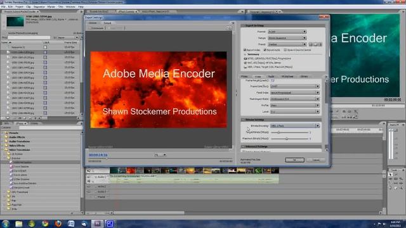406x228 pixels.
Task: Open the File menu
Action: point(3,7)
